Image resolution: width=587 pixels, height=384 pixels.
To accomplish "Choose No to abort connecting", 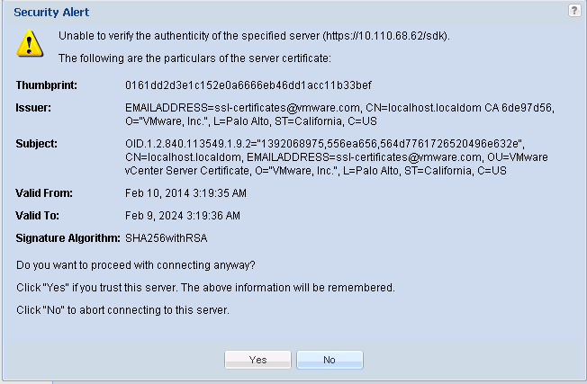I will coord(330,360).
